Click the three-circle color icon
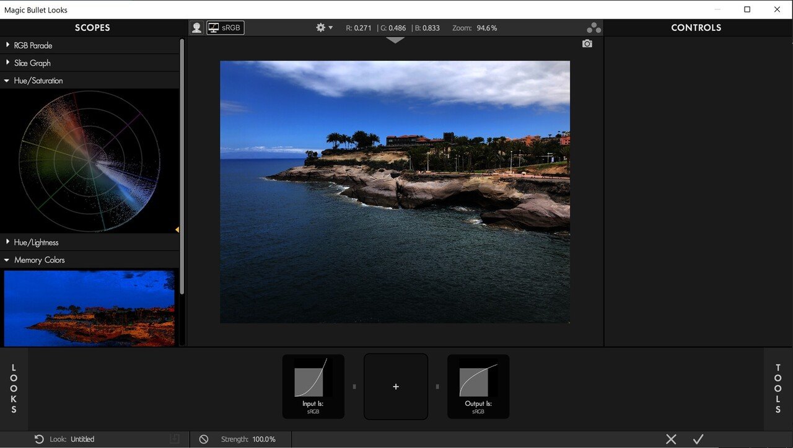The height and width of the screenshot is (448, 793). click(x=594, y=28)
